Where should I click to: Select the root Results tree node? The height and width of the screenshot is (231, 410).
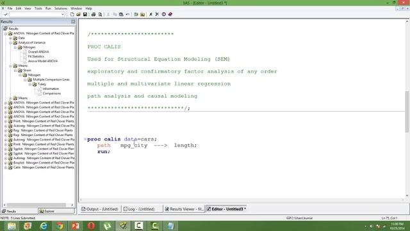[13, 29]
